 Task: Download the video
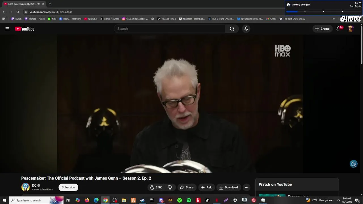(x=229, y=187)
